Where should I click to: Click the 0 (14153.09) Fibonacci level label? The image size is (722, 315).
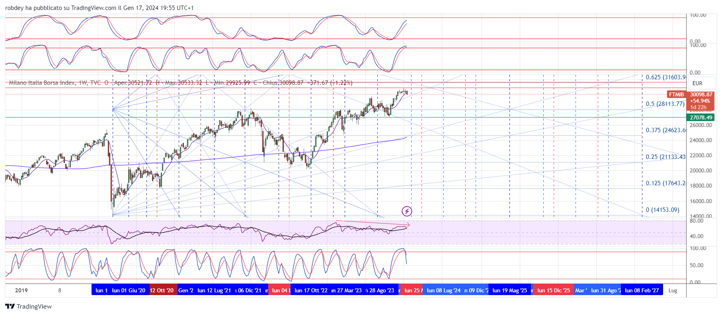pyautogui.click(x=662, y=210)
